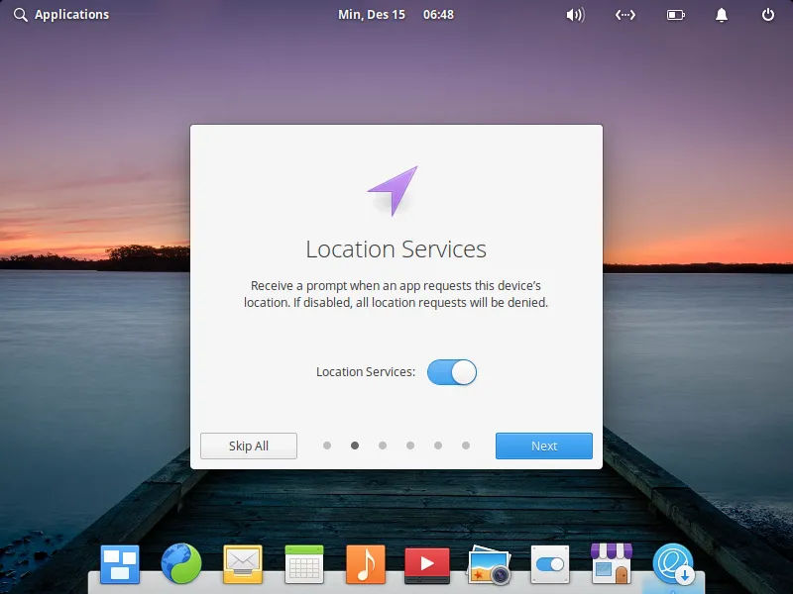Launch the Mail app from the dock
This screenshot has height=594, width=793.
pyautogui.click(x=243, y=564)
